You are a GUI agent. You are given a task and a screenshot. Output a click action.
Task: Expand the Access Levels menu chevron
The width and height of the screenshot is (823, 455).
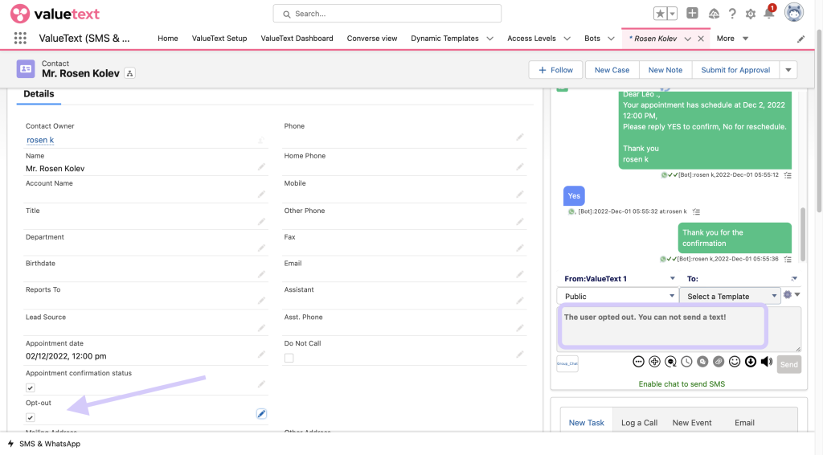(x=567, y=39)
